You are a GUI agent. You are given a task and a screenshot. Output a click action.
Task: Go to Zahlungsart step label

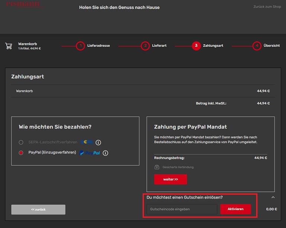(x=213, y=46)
